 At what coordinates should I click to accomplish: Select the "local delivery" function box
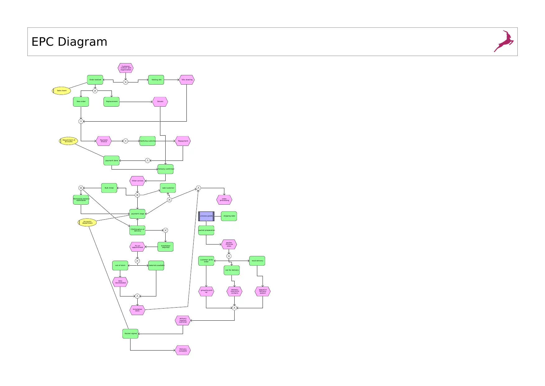(x=257, y=261)
